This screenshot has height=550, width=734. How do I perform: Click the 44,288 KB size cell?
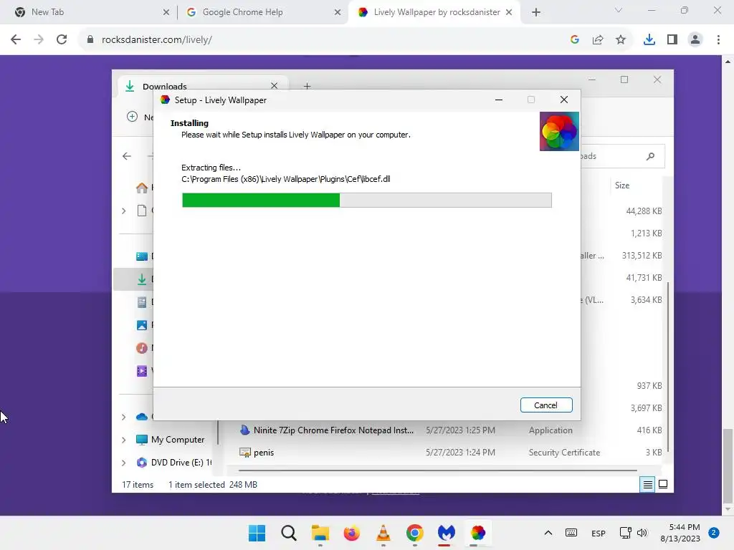(644, 211)
